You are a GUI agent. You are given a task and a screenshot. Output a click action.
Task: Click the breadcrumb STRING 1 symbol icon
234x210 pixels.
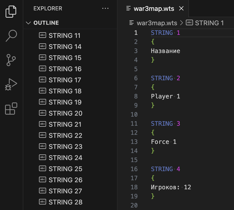[189, 23]
